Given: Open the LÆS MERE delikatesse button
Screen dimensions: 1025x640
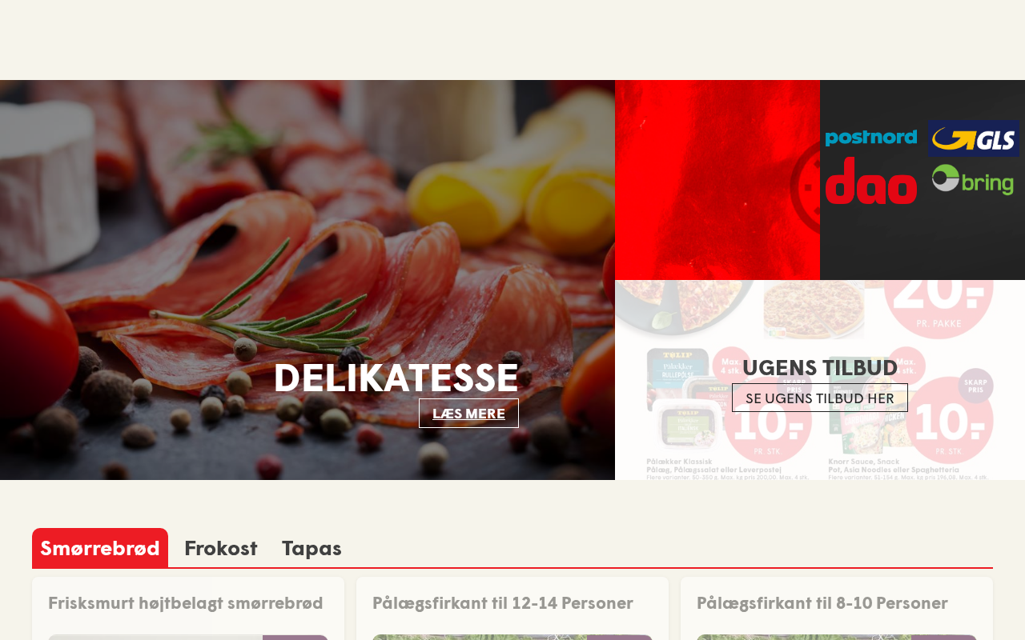Looking at the screenshot, I should tap(468, 414).
